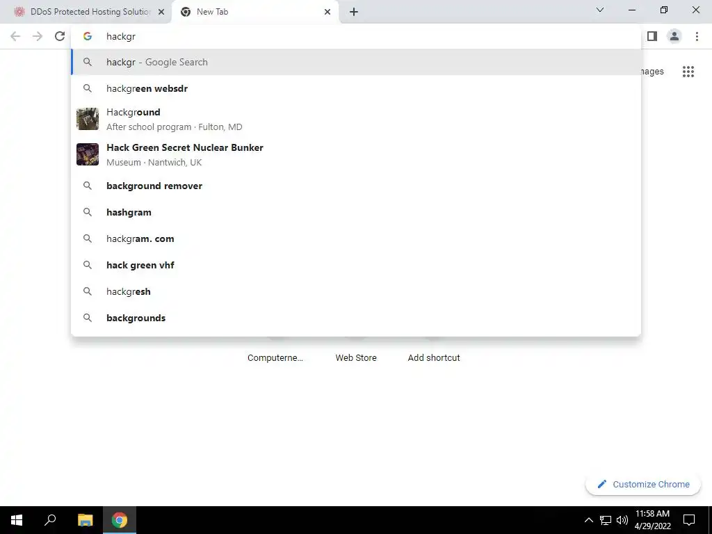Open the volume tray icon
The image size is (712, 534).
click(x=622, y=520)
